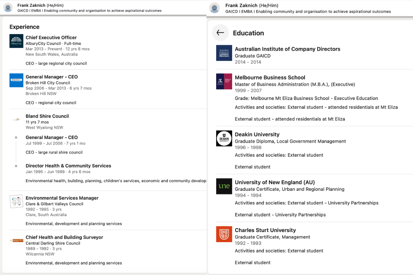Click the Broken Hill City Council logo
The image size is (413, 275).
tap(16, 80)
